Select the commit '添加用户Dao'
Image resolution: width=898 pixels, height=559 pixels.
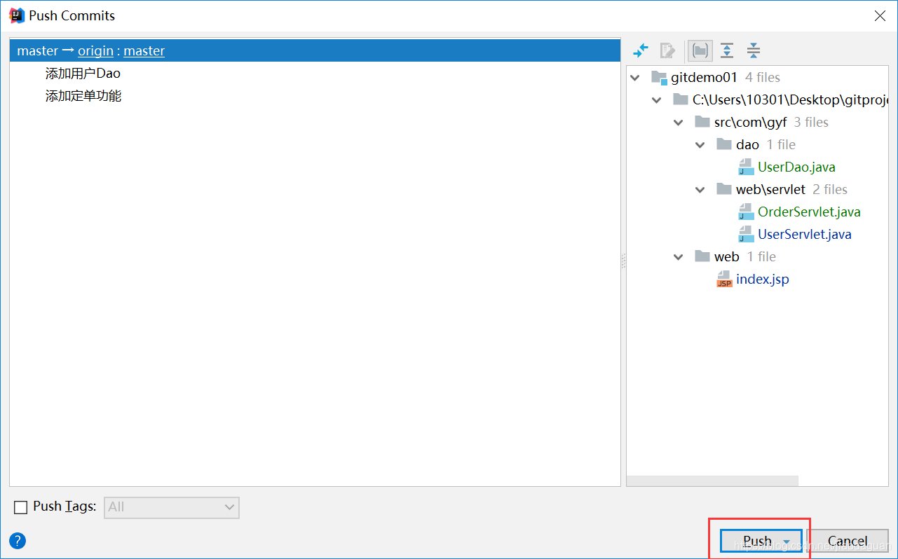(83, 74)
